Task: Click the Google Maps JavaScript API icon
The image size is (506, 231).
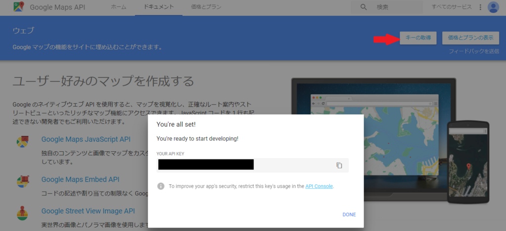Action: (x=22, y=141)
